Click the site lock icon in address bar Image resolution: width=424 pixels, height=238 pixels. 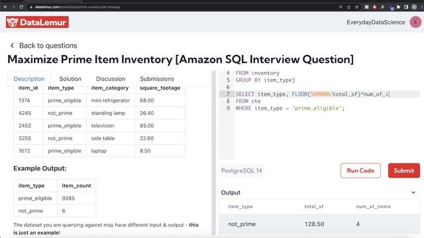[31, 7]
